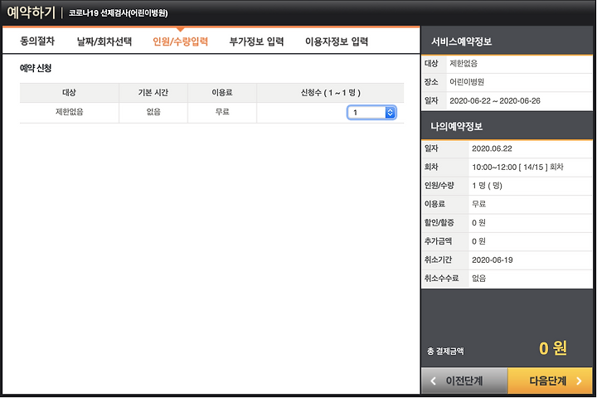Click the 2020-06-19 cancellation deadline value
Image resolution: width=597 pixels, height=398 pixels.
[x=493, y=260]
